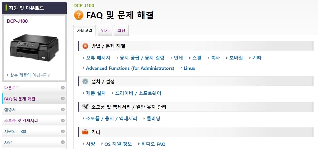Click the orange FAQ question mark icon
The height and width of the screenshot is (149, 318).
(79, 15)
